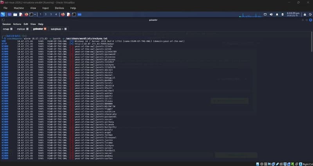
Task: Open the terminal Session menu
Action: click(x=7, y=24)
